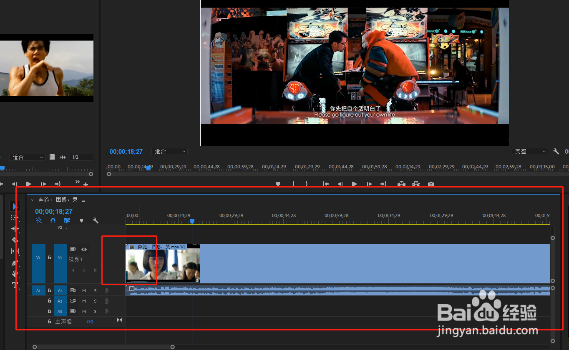Screen dimensions: 569x350
Task: Mute the A1 audio track
Action: [x=84, y=290]
